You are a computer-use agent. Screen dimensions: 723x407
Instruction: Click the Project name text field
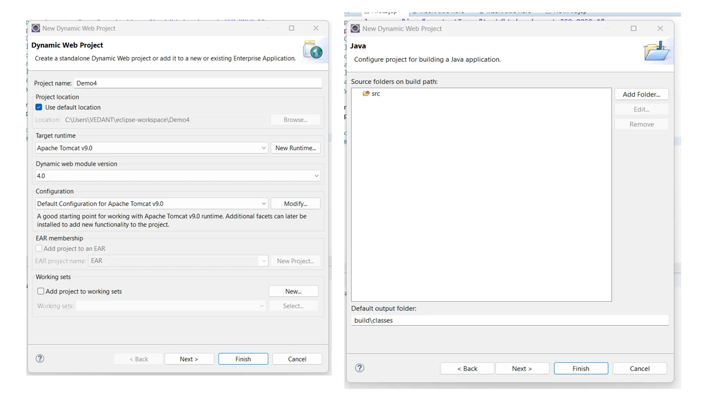(198, 83)
